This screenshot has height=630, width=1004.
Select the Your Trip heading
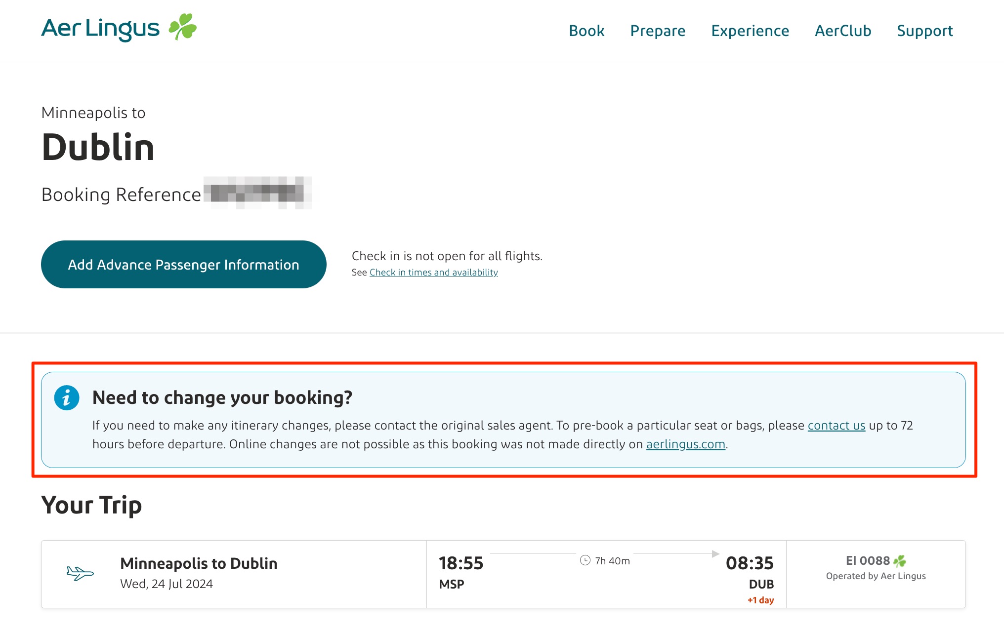[x=91, y=505]
